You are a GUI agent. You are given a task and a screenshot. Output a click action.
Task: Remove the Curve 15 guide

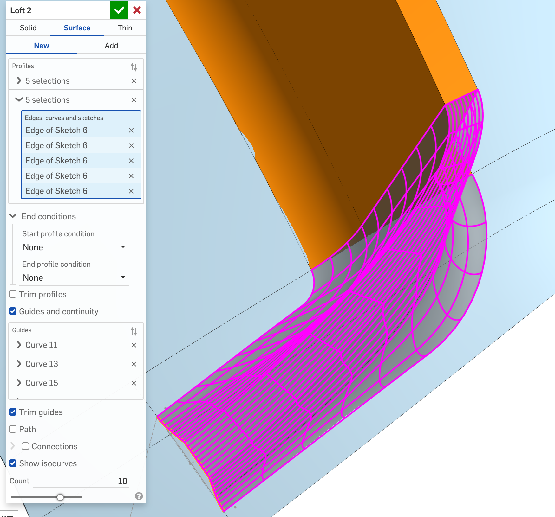point(134,383)
